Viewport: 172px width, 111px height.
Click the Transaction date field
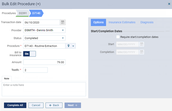[42, 22]
